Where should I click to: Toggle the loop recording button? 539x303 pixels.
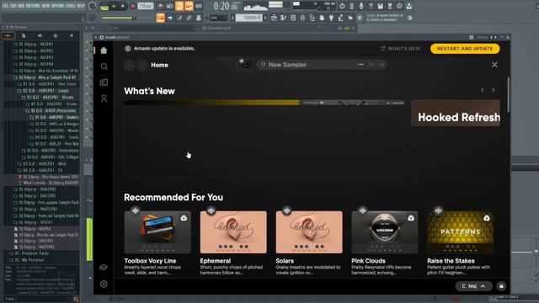point(199,6)
